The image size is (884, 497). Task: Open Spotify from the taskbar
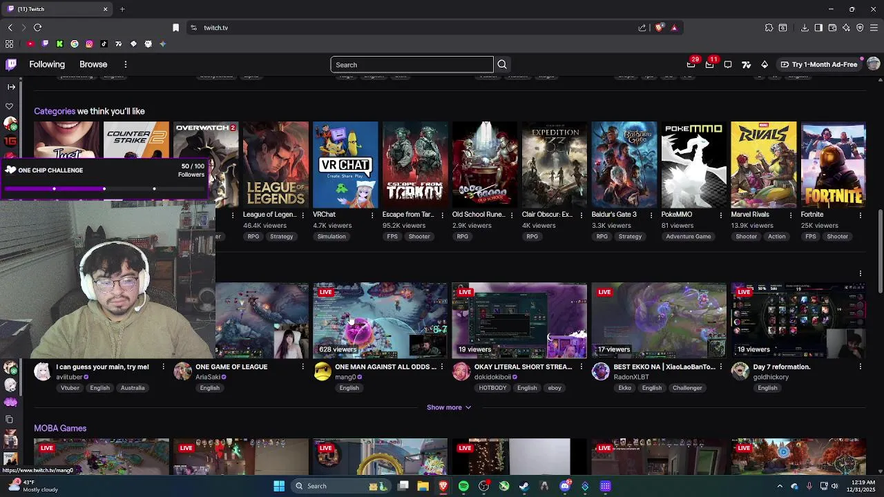(463, 486)
